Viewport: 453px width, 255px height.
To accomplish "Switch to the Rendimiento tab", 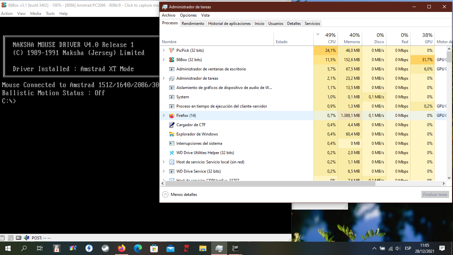I will [x=193, y=23].
